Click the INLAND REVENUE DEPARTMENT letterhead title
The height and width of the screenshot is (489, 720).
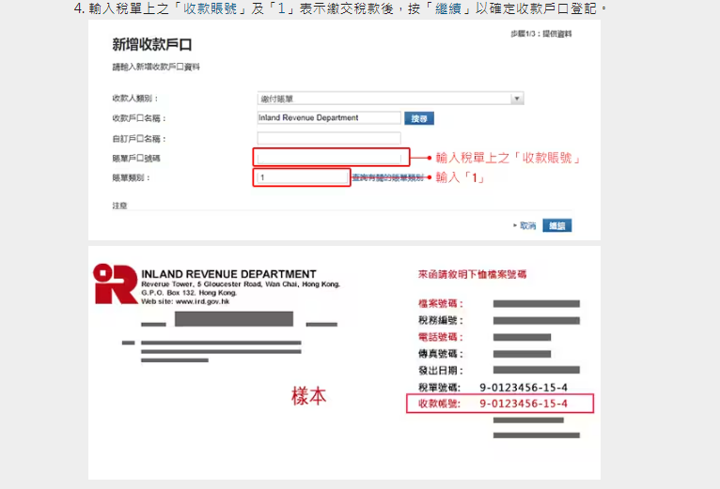coord(228,274)
